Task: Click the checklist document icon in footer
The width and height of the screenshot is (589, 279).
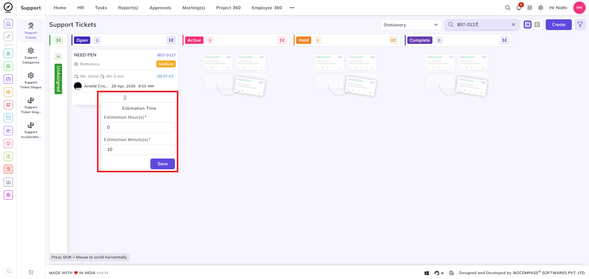Action: [x=451, y=273]
